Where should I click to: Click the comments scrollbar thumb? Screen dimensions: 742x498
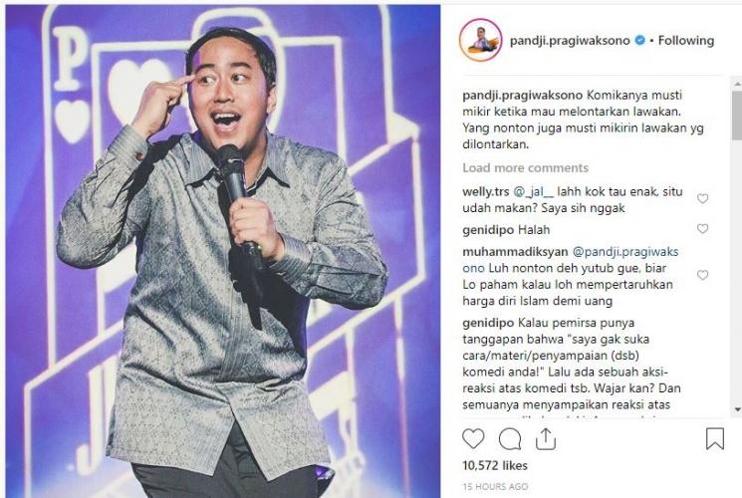[737, 115]
